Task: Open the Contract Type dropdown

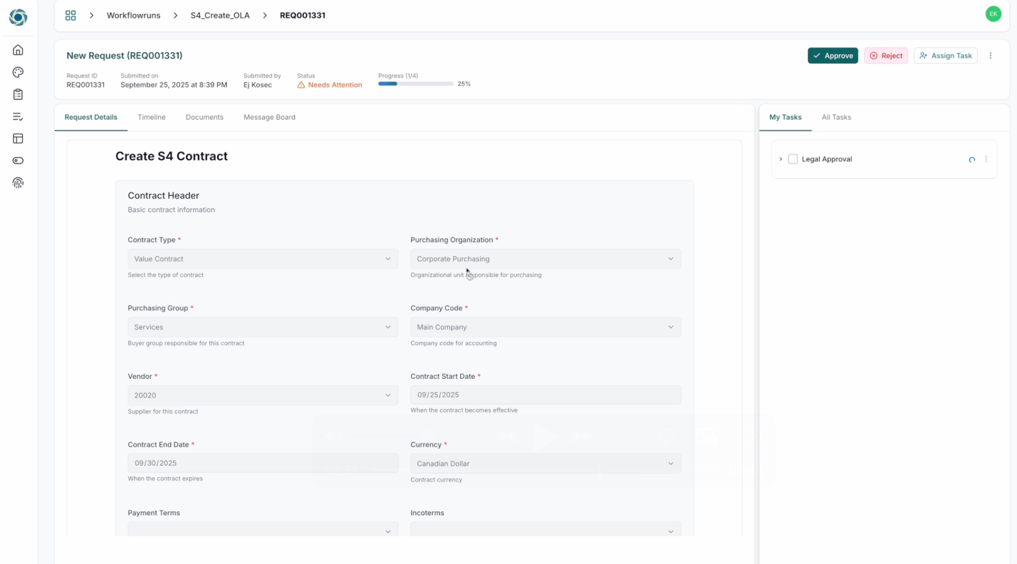Action: [262, 259]
